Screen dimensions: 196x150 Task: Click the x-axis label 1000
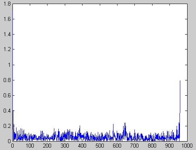click(x=187, y=146)
